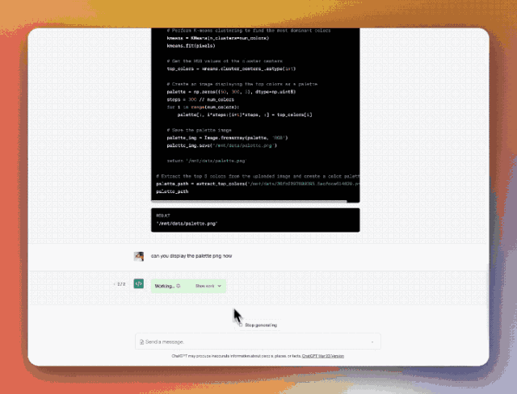
Task: Go to previous response with left arrow
Action: pyautogui.click(x=116, y=284)
